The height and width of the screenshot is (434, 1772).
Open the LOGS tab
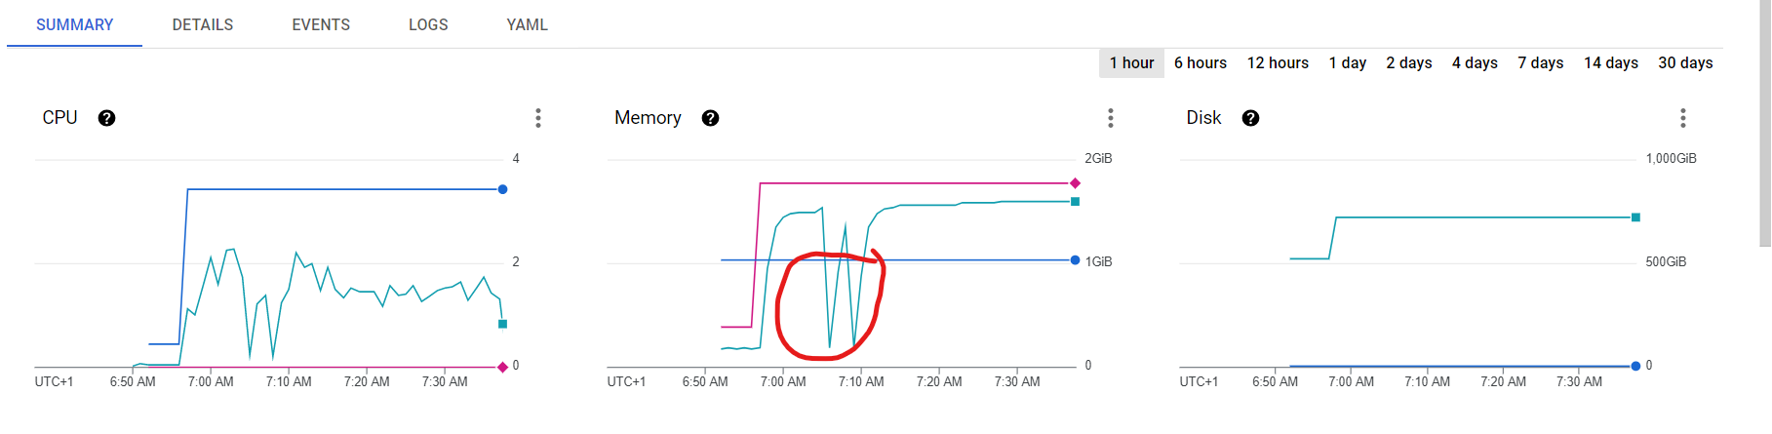coord(428,24)
